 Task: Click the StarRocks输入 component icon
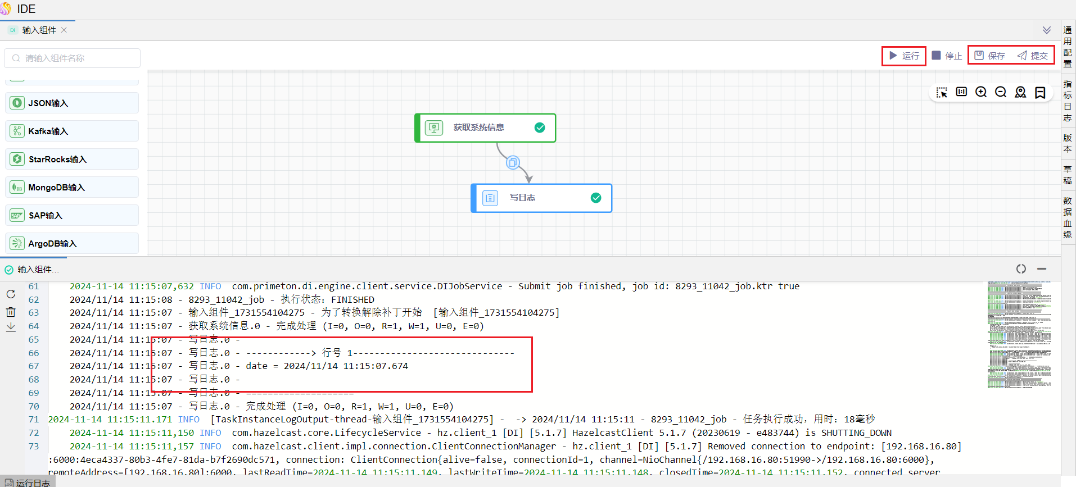coord(17,159)
